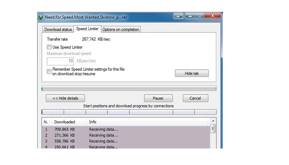The width and height of the screenshot is (289, 165).
Task: Click the Info column header
Action: tap(147, 122)
